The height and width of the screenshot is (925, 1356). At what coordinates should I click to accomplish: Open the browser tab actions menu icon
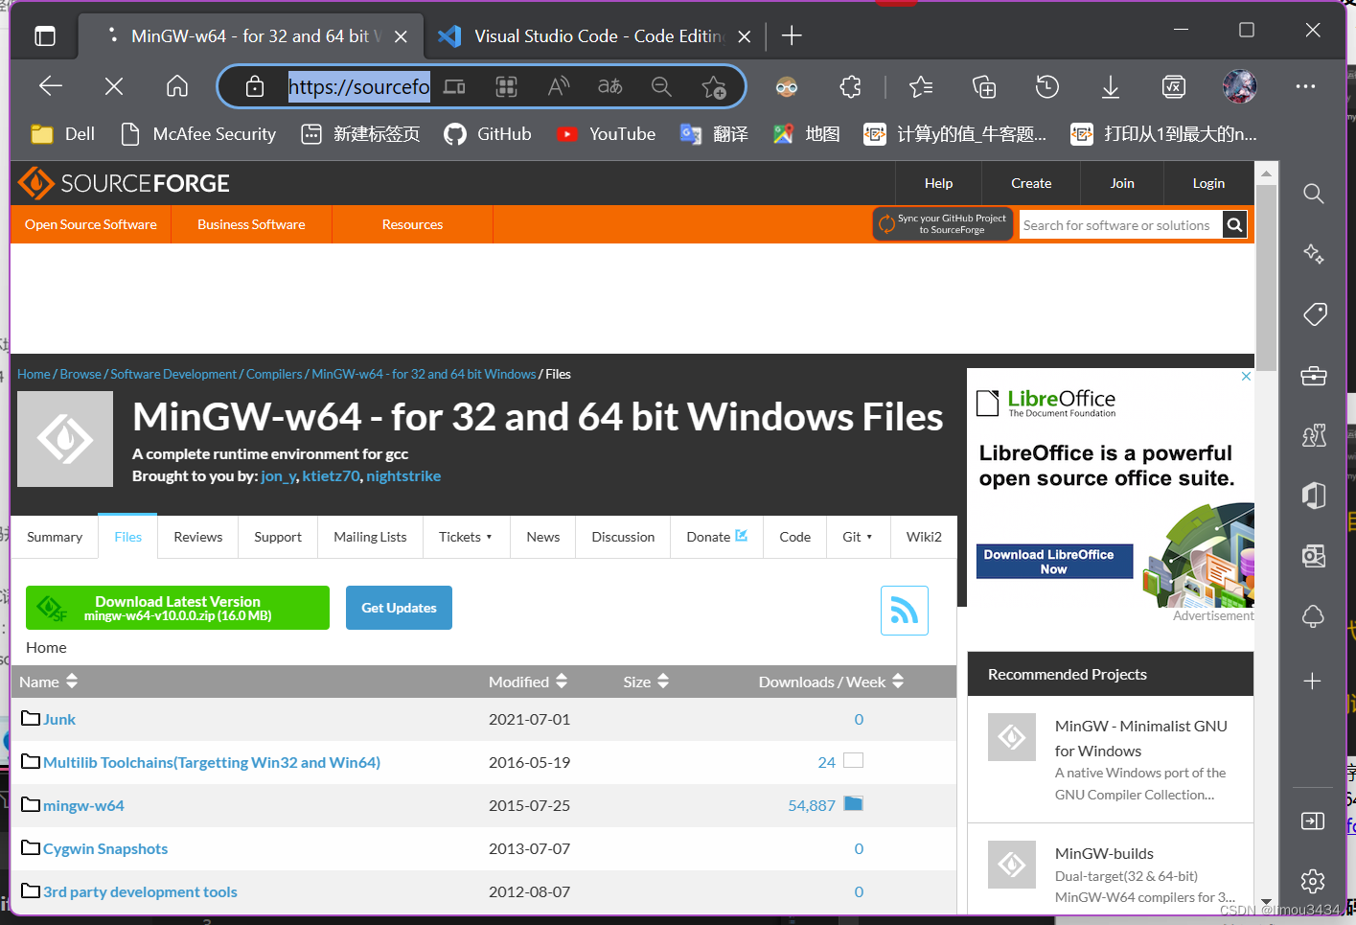click(45, 36)
